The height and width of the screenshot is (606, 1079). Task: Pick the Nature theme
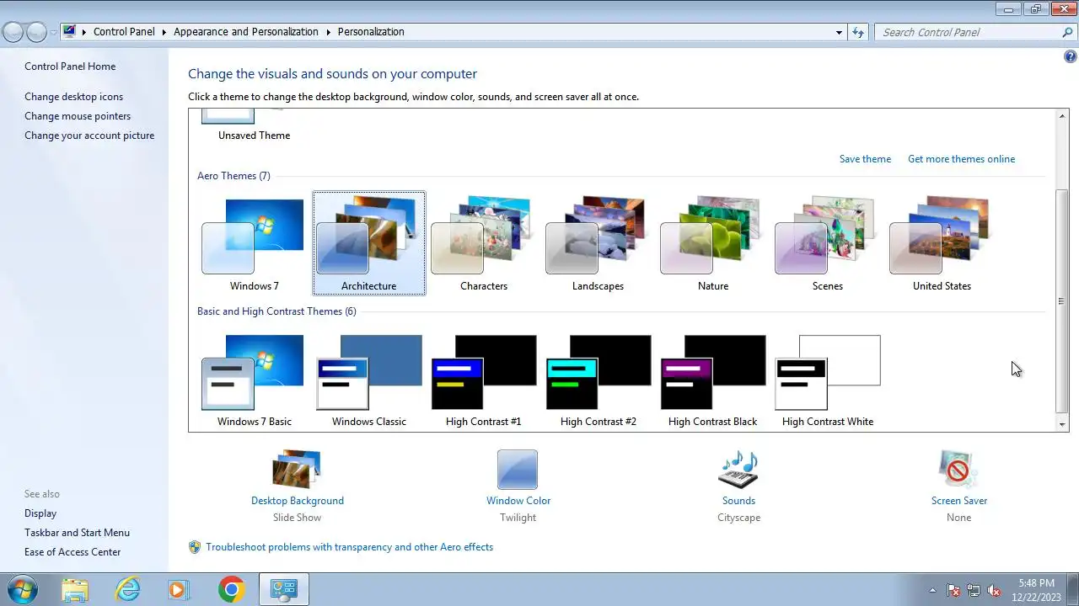click(712, 243)
